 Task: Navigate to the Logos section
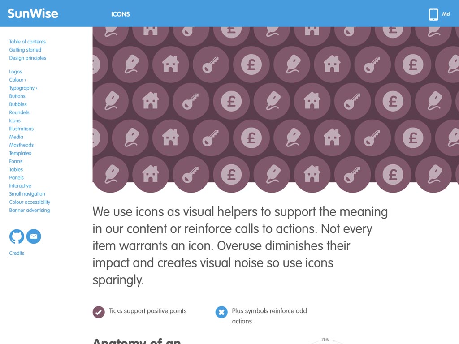(x=16, y=72)
